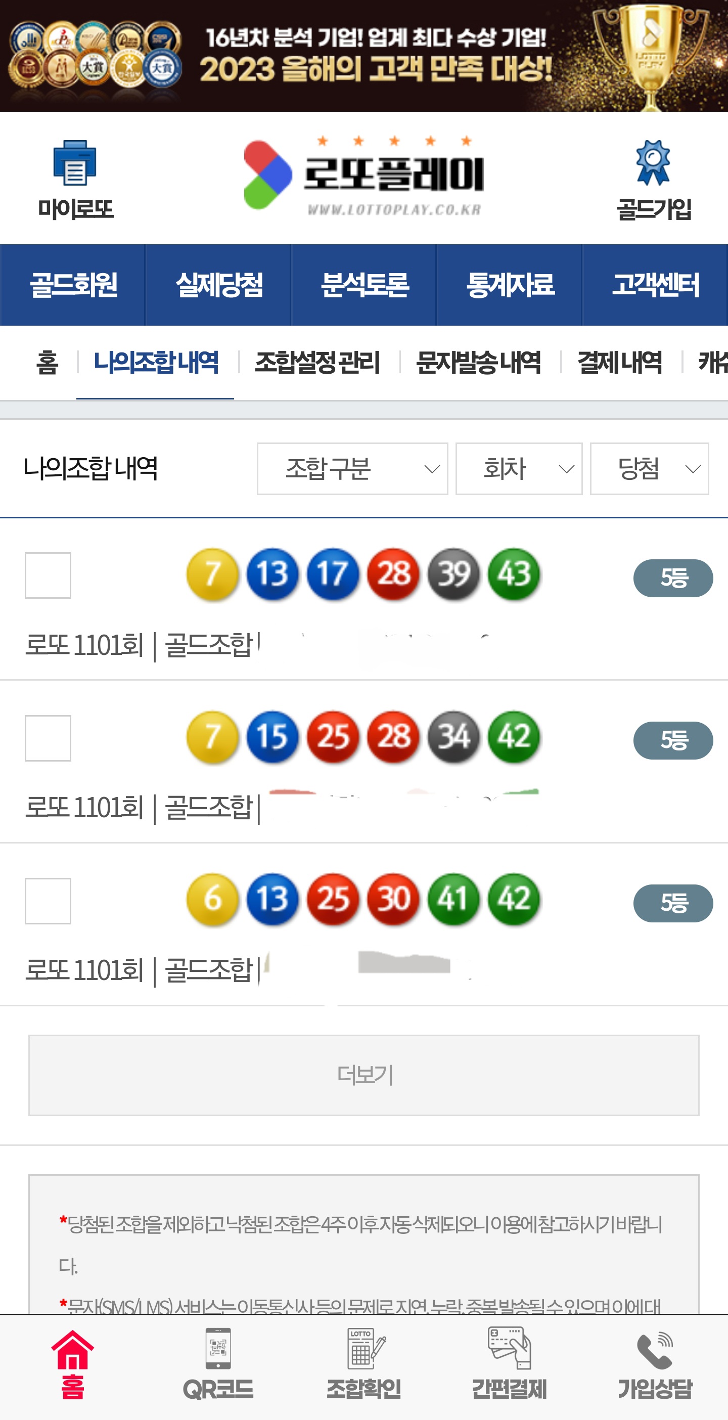728x1420 pixels.
Task: Check the box for combination 7 13 17 28 39 43
Action: pos(48,575)
